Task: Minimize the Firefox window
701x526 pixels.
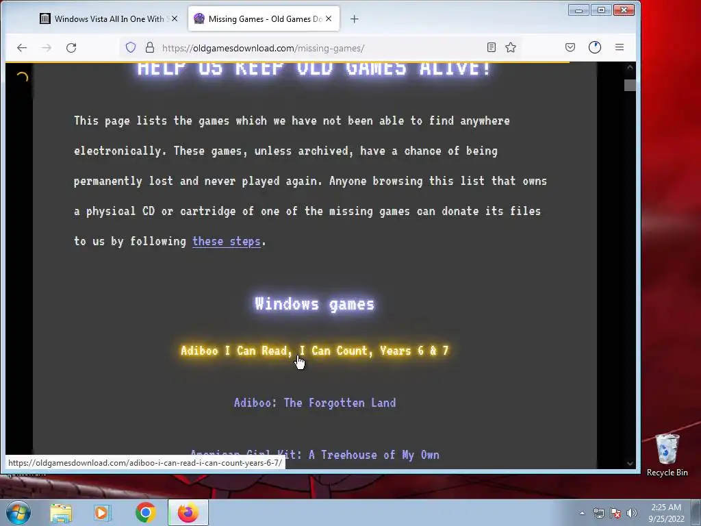Action: (578, 10)
